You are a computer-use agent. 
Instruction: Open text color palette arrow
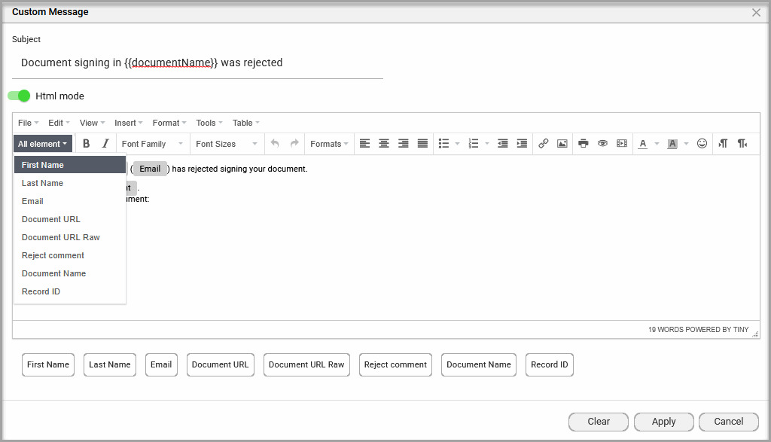[x=657, y=144]
